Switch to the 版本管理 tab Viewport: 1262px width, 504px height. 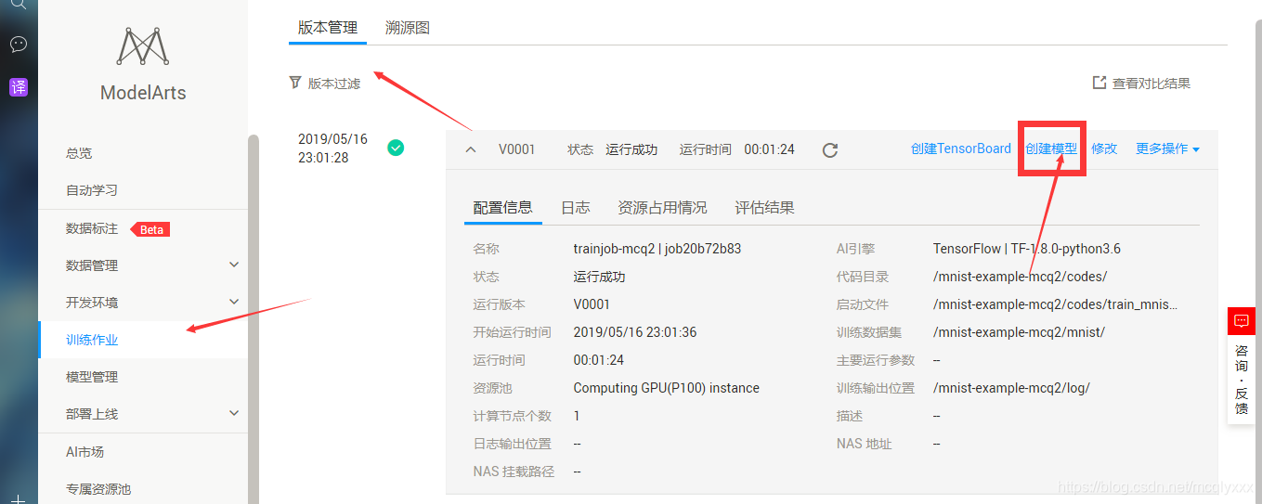pos(328,28)
